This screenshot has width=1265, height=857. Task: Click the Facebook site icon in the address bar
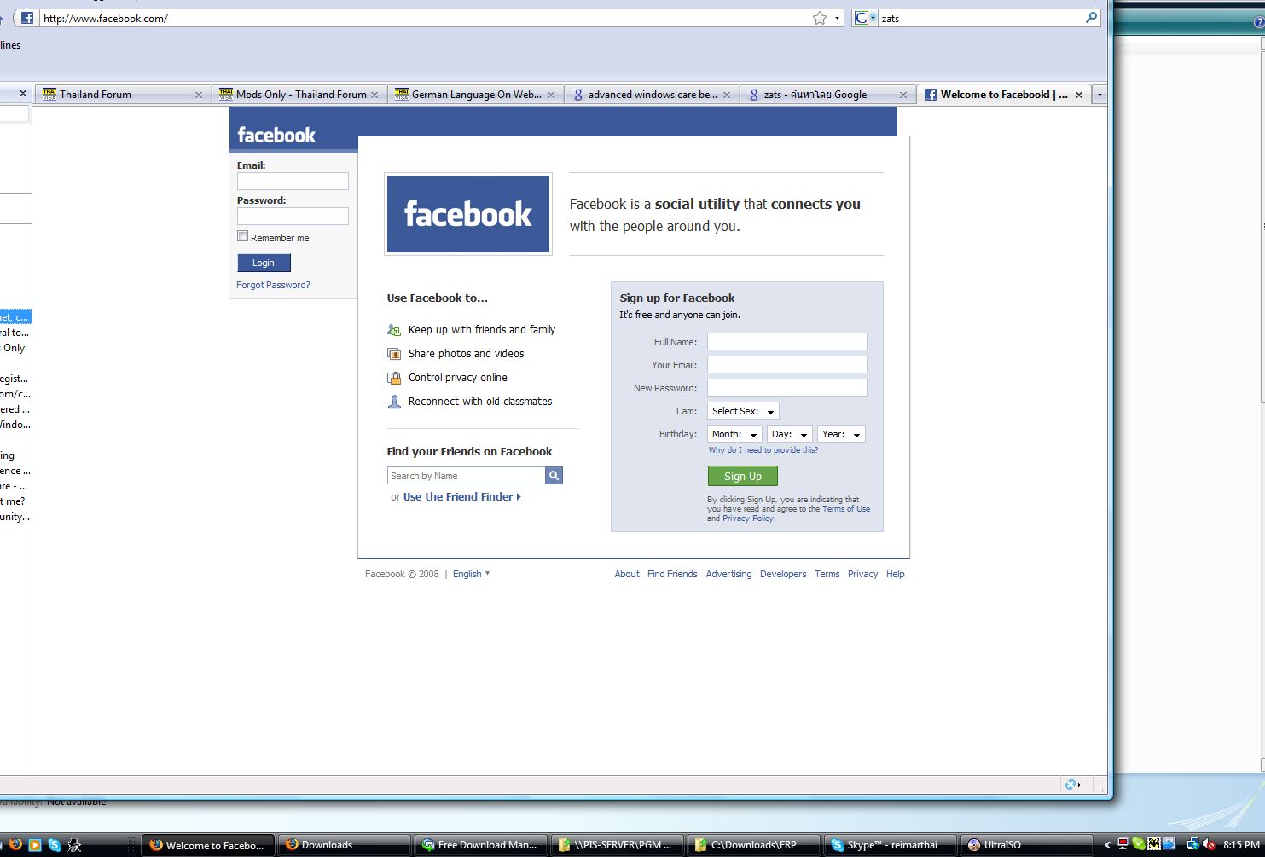click(27, 18)
